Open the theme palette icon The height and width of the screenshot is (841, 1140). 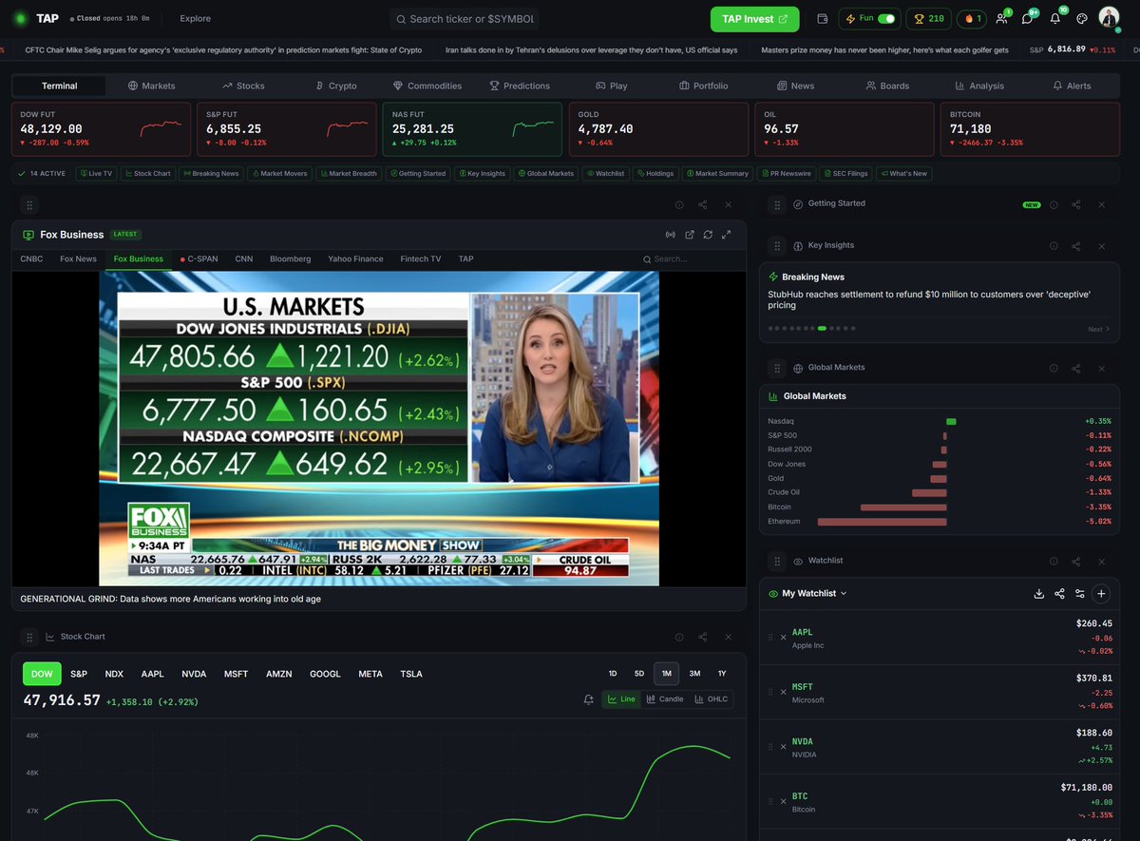coord(1081,18)
